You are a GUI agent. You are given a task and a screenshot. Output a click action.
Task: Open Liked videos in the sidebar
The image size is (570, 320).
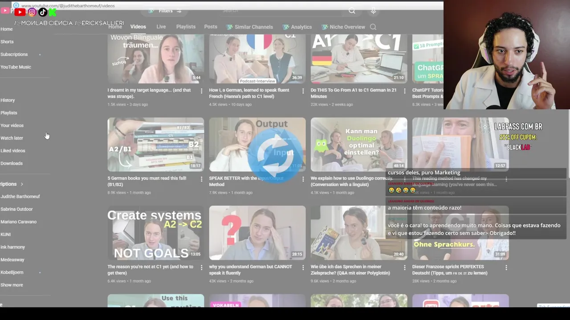click(12, 151)
